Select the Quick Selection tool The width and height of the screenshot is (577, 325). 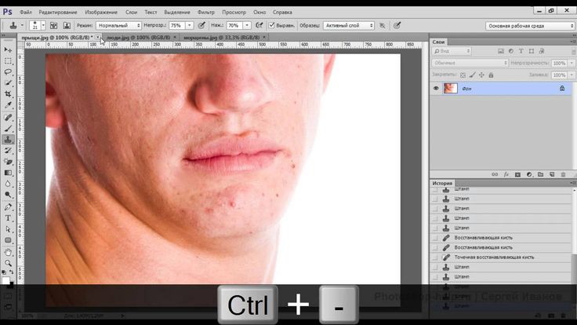click(8, 83)
